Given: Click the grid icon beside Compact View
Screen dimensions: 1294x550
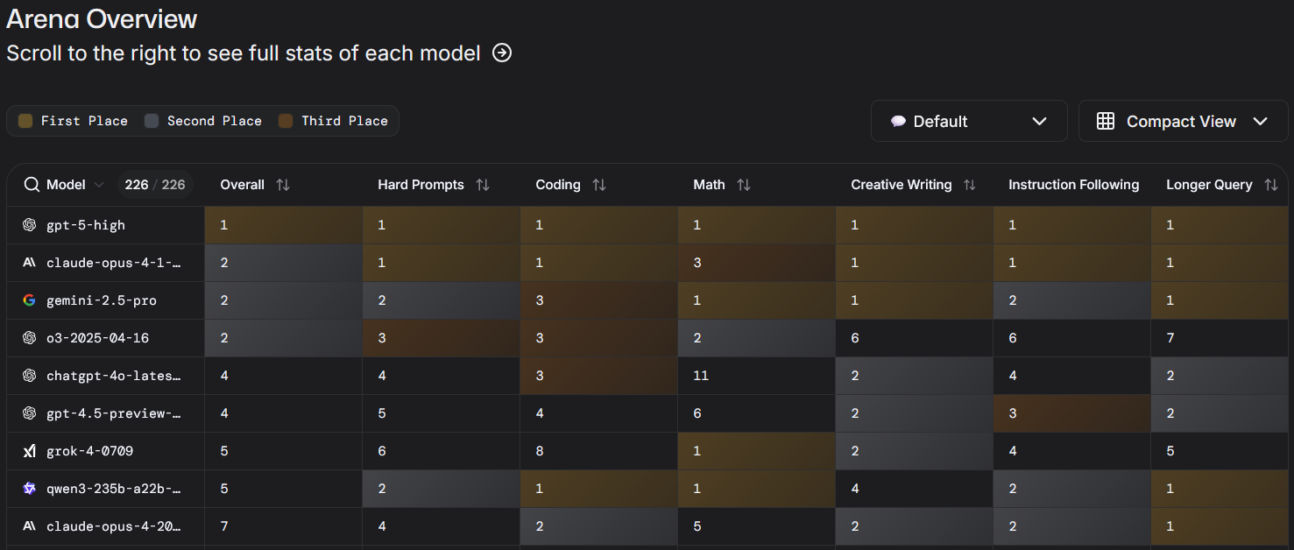Looking at the screenshot, I should click(1106, 121).
